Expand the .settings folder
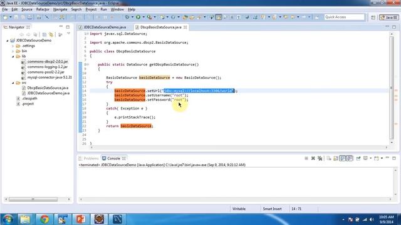The height and width of the screenshot is (225, 401). click(x=13, y=46)
